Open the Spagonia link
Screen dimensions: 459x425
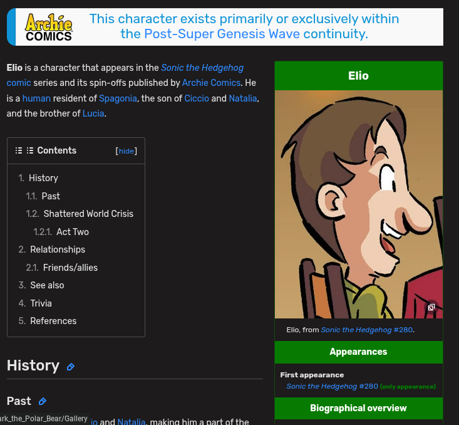pos(118,98)
